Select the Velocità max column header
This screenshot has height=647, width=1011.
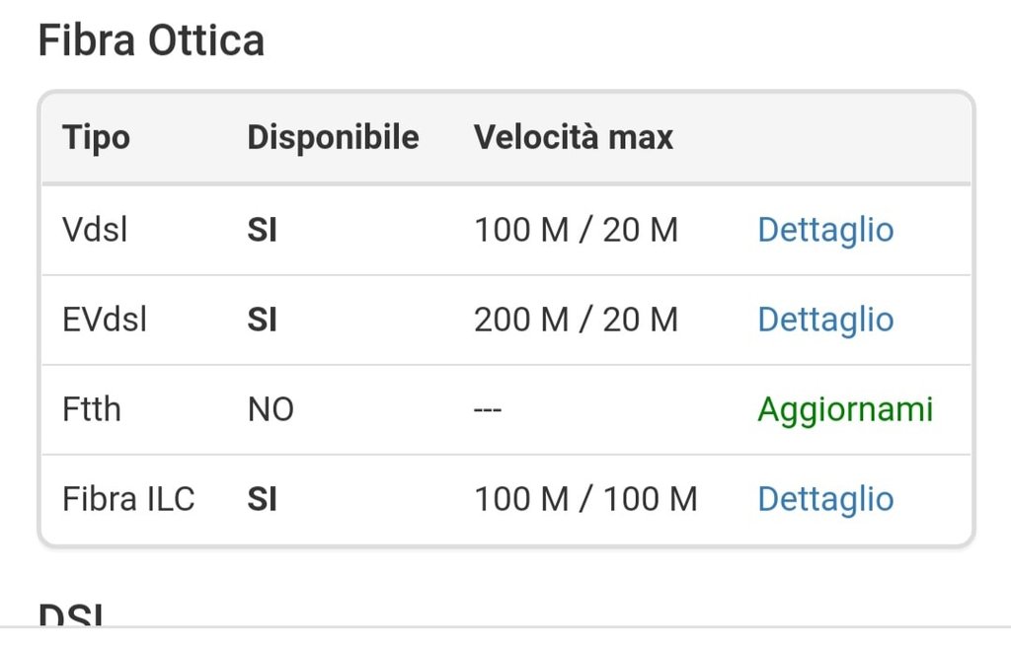coord(574,137)
